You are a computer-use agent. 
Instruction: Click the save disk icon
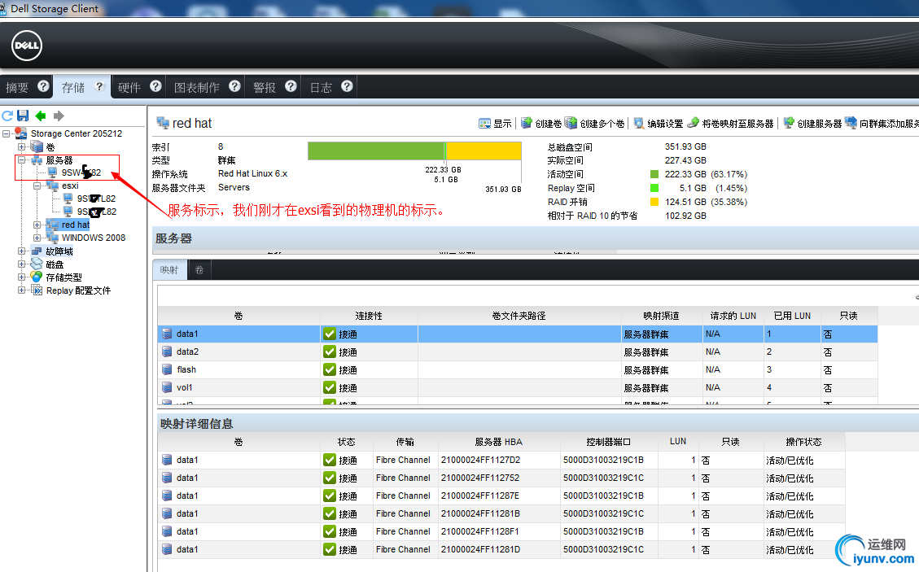[23, 116]
